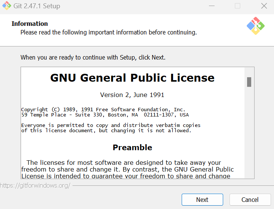Viewport: 274px width, 209px height.
Task: Click the "Everyone is permitted to copy" line
Action: point(111,125)
